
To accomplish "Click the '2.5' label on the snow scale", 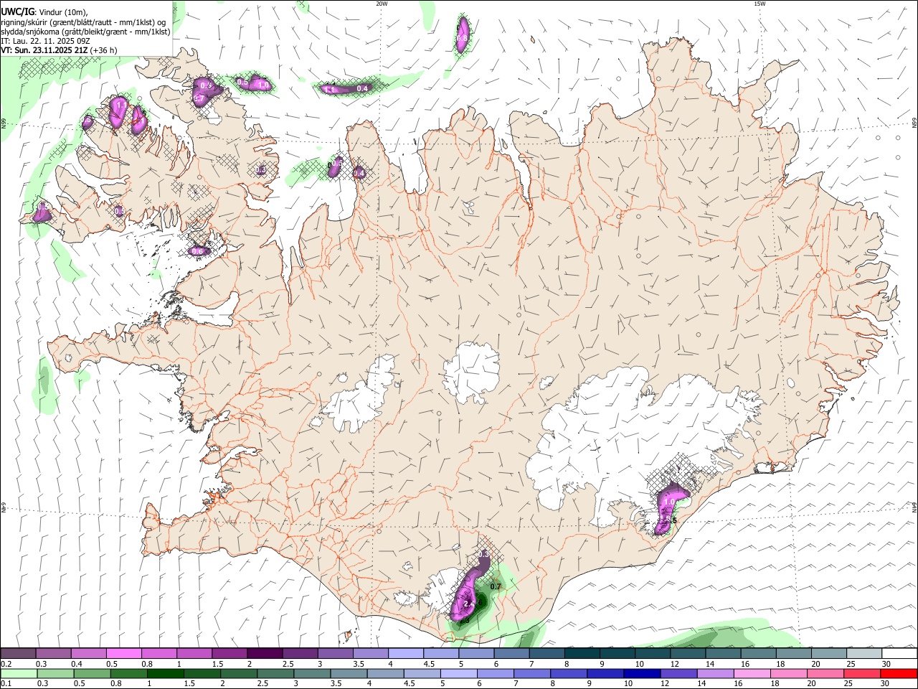I will (288, 664).
